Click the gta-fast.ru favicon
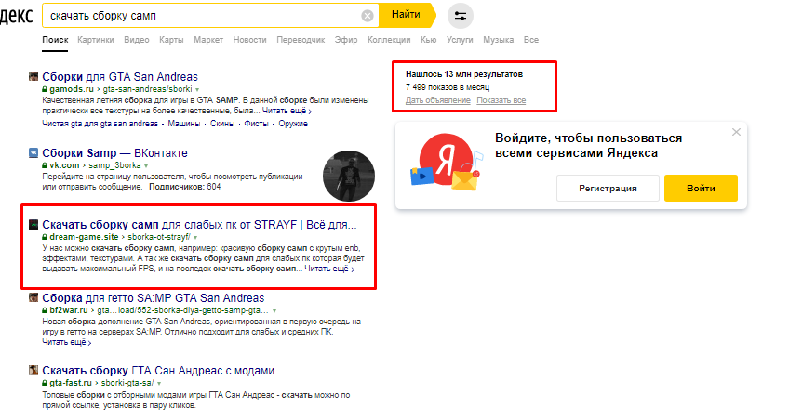The image size is (802, 420). pyautogui.click(x=33, y=370)
